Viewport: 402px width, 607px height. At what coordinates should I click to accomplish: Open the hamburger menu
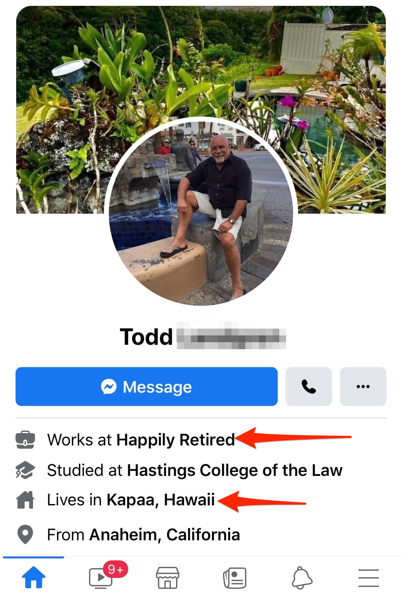pyautogui.click(x=369, y=578)
